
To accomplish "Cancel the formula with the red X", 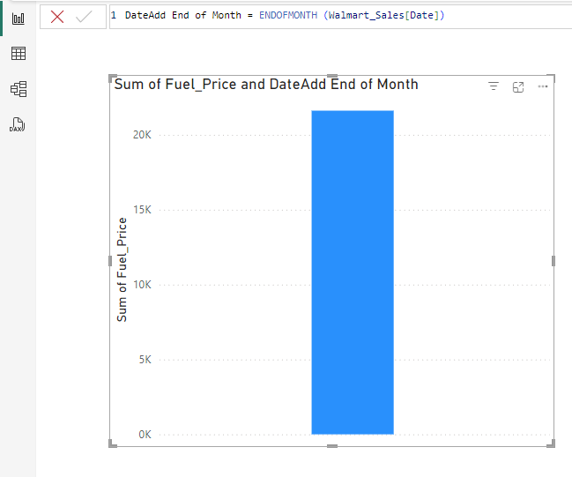I will [x=57, y=17].
